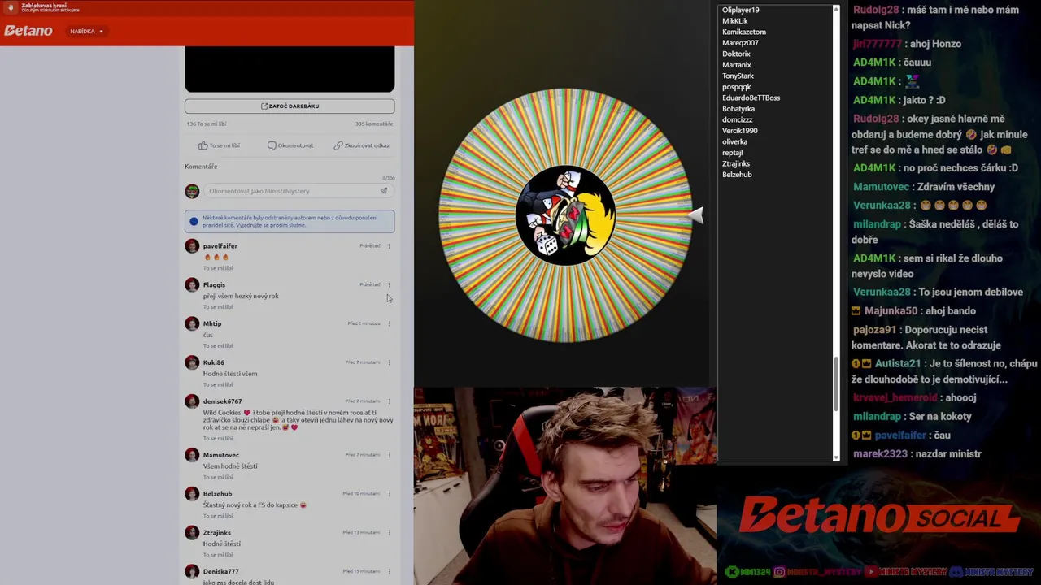Click the info icon in the notice banner
The width and height of the screenshot is (1041, 585).
coord(194,221)
